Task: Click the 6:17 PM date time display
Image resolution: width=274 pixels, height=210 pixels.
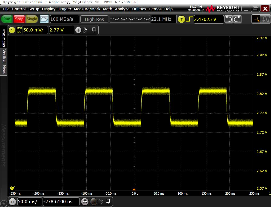Action: pyautogui.click(x=196, y=8)
